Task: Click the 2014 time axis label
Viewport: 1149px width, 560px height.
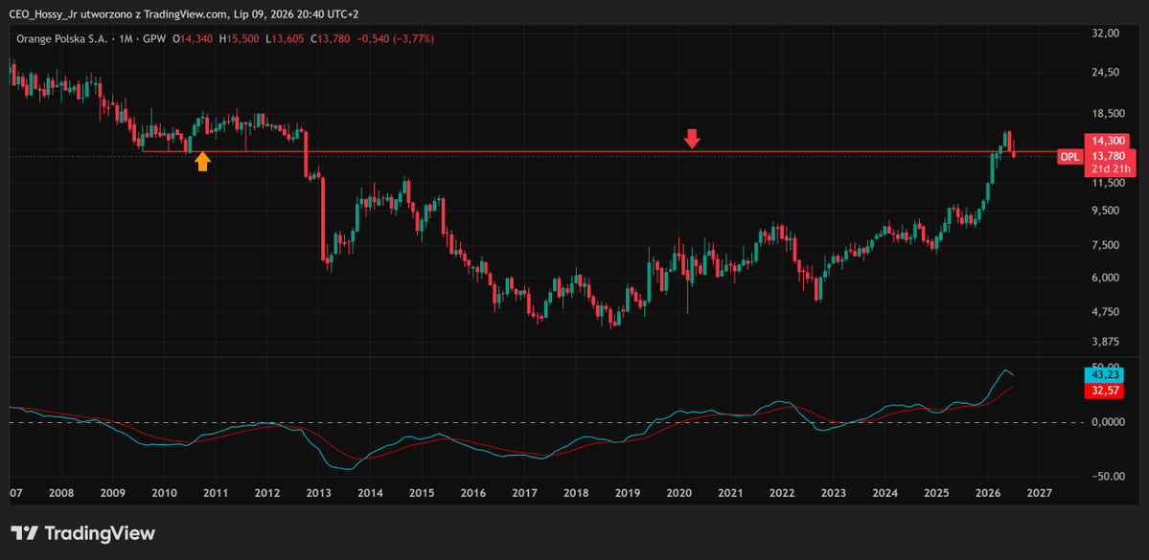Action: pos(369,493)
